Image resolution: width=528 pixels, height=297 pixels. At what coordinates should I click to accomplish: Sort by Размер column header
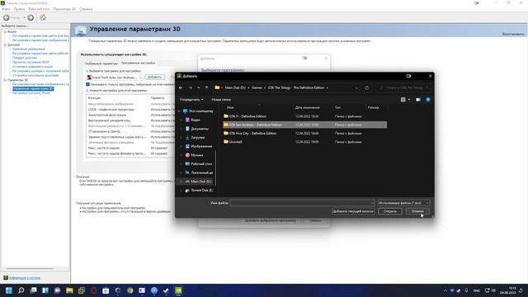(373, 107)
